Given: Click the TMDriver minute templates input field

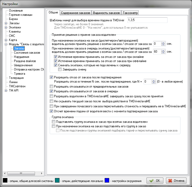Looking at the screenshot, I should click(147, 20).
